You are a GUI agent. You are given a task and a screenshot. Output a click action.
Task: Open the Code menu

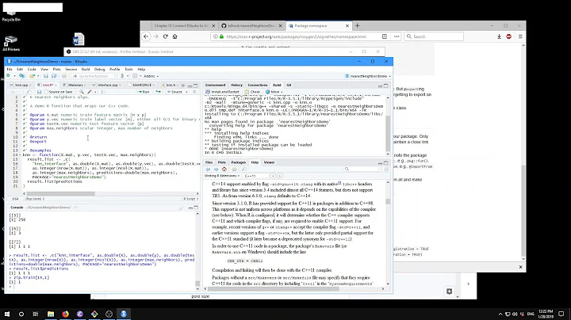pyautogui.click(x=32, y=69)
